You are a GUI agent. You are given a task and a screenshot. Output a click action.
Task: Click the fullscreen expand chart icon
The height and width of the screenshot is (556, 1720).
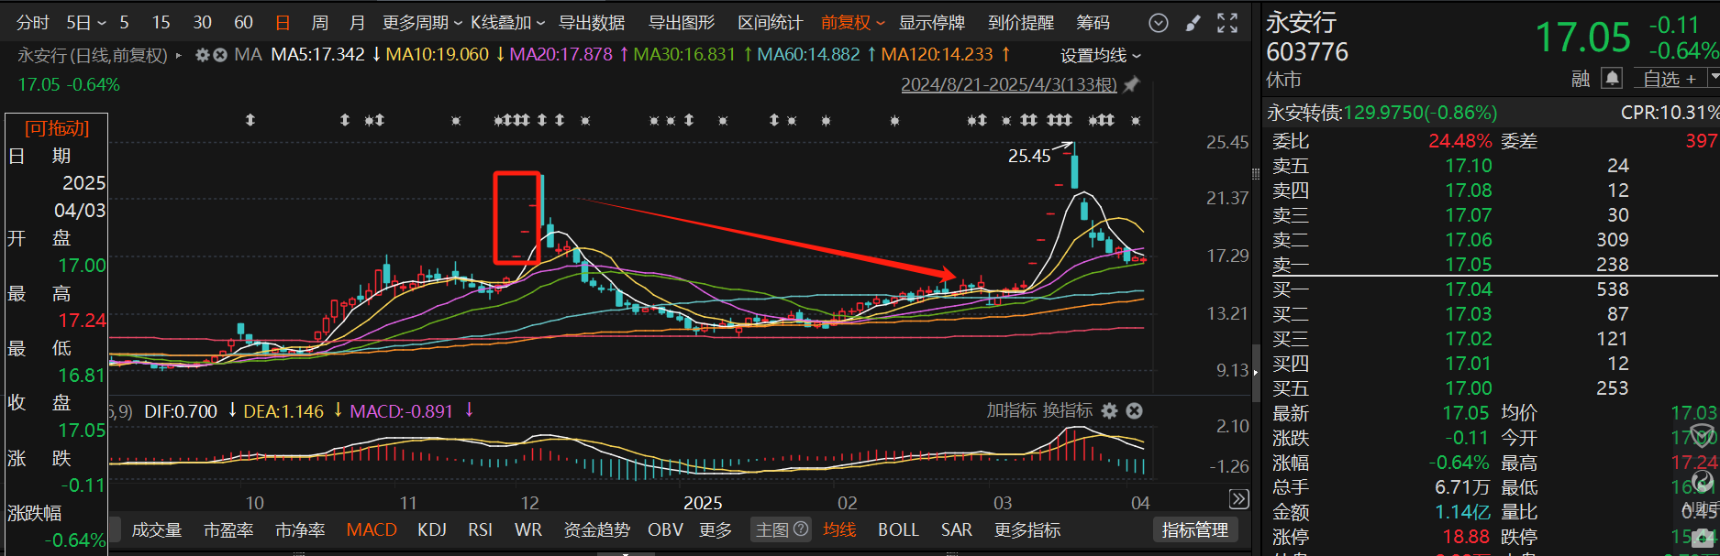1227,23
